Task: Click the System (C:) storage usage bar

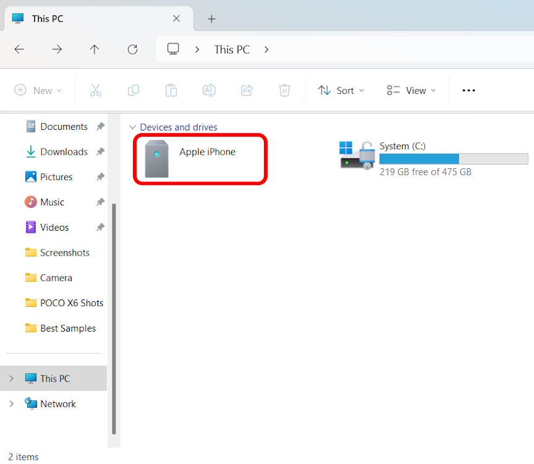Action: tap(453, 159)
